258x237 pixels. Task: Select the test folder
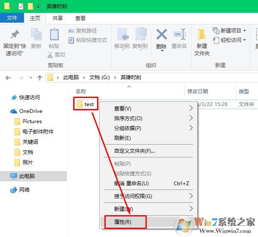pyautogui.click(x=86, y=104)
